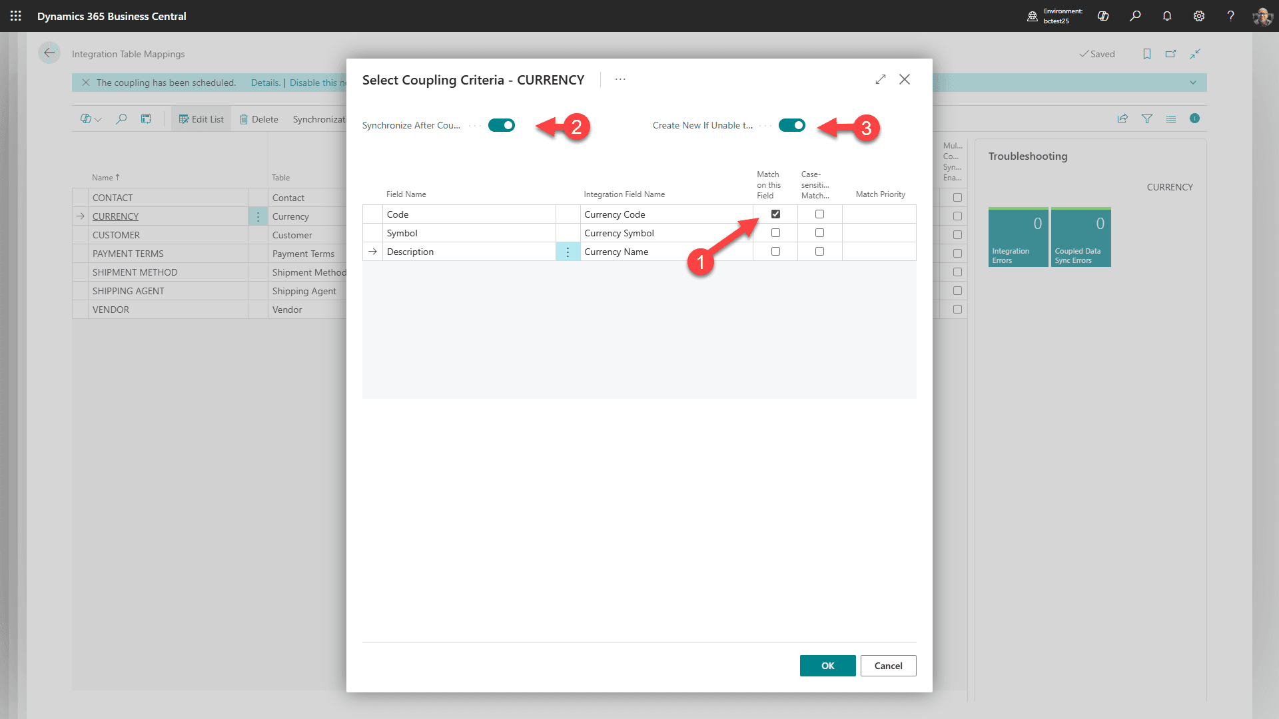Open the filter pane icon
The height and width of the screenshot is (719, 1279).
click(1147, 119)
